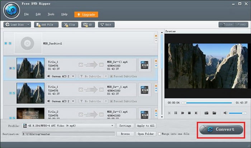
Task: Take a snapshot with the camera icon
Action: coord(206,113)
